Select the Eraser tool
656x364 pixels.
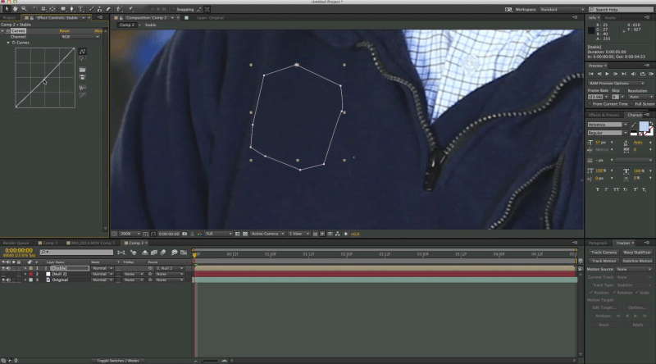pos(108,9)
